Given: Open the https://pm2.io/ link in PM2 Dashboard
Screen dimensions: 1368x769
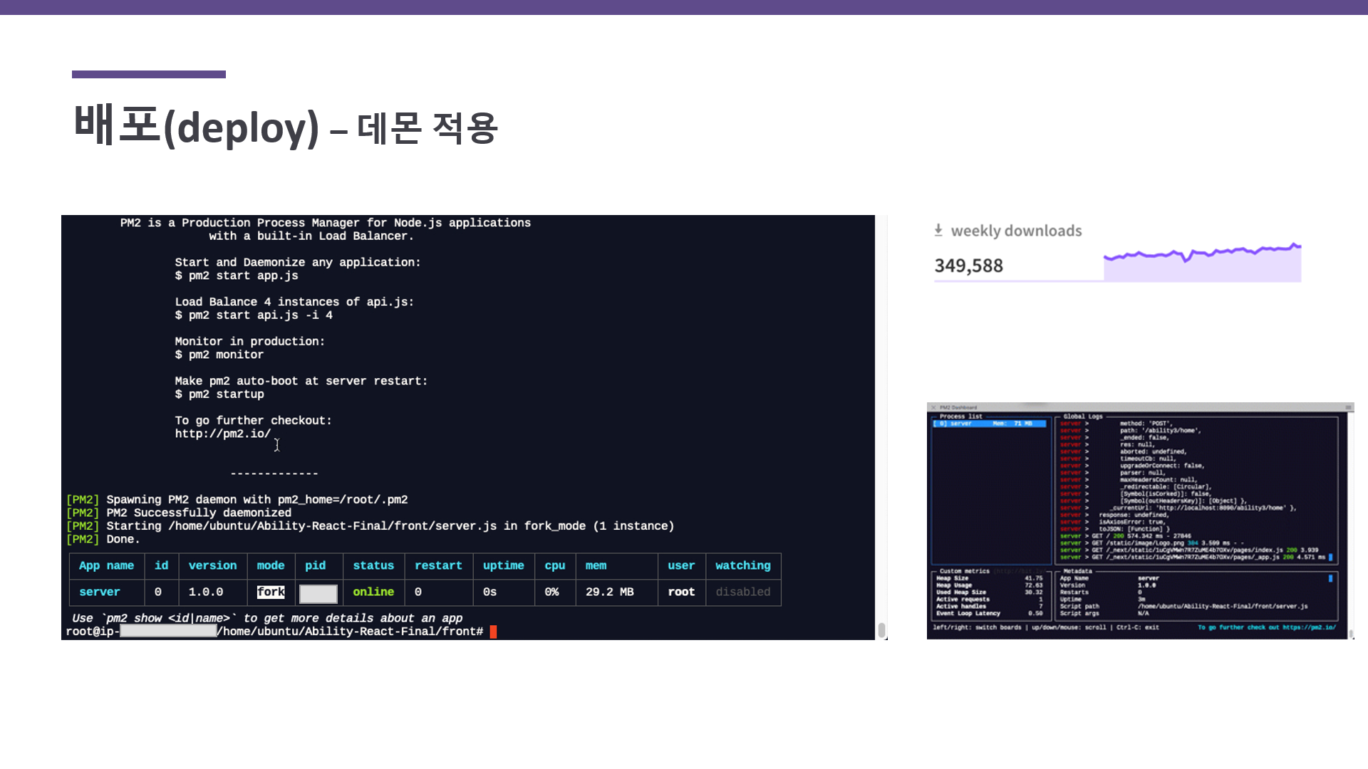Looking at the screenshot, I should point(1309,627).
